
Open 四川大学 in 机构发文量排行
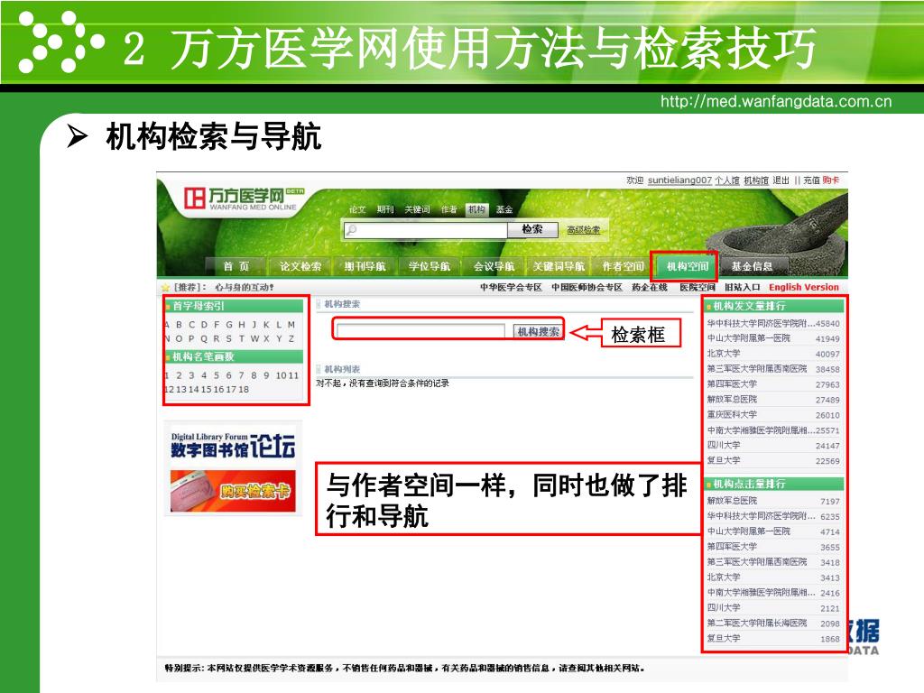(x=724, y=446)
